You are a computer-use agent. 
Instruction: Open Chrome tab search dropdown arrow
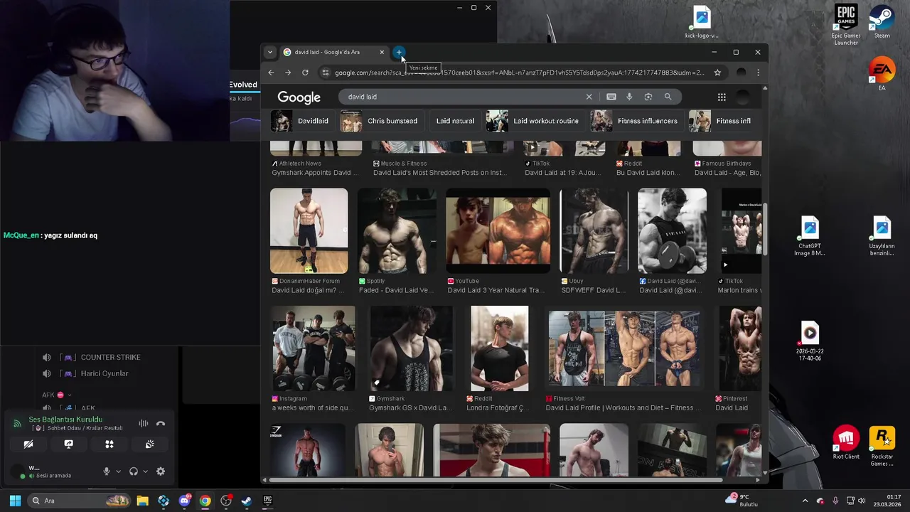coord(269,52)
